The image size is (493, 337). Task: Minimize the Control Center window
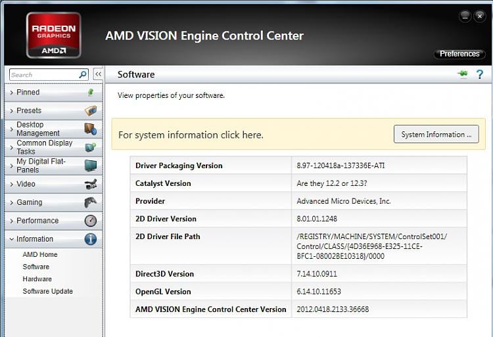465,16
